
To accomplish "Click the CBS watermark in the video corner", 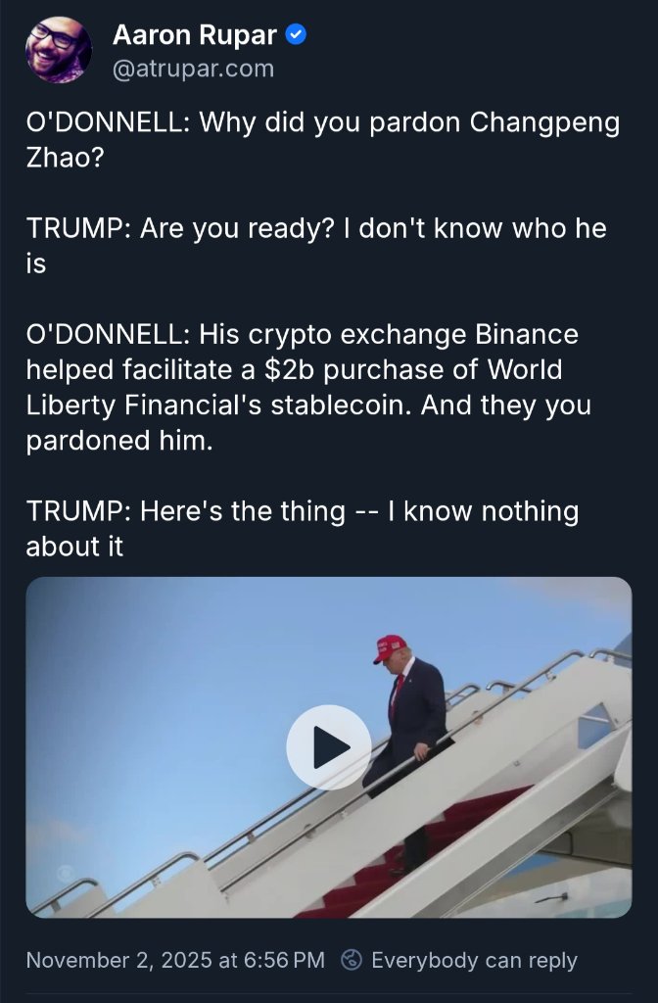I will (x=64, y=874).
